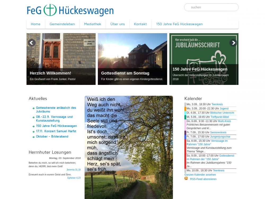This screenshot has height=199, width=265.
Task: Click RSS-Feed abonnieren link
Action: coord(203,179)
